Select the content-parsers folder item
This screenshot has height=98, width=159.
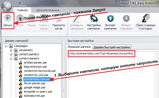[29, 58]
